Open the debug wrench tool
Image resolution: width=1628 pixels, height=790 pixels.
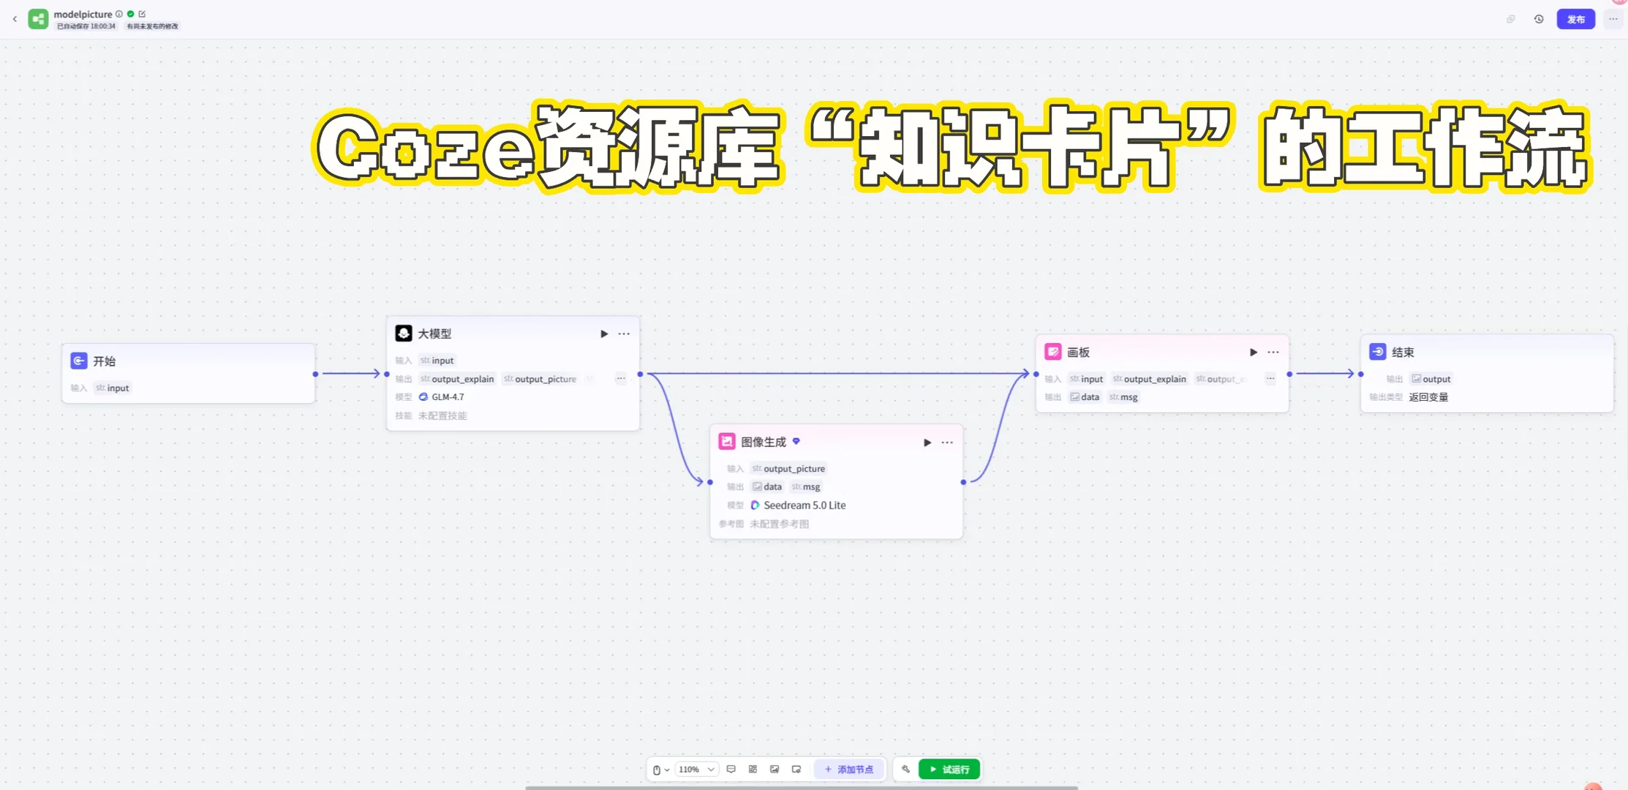click(x=906, y=770)
